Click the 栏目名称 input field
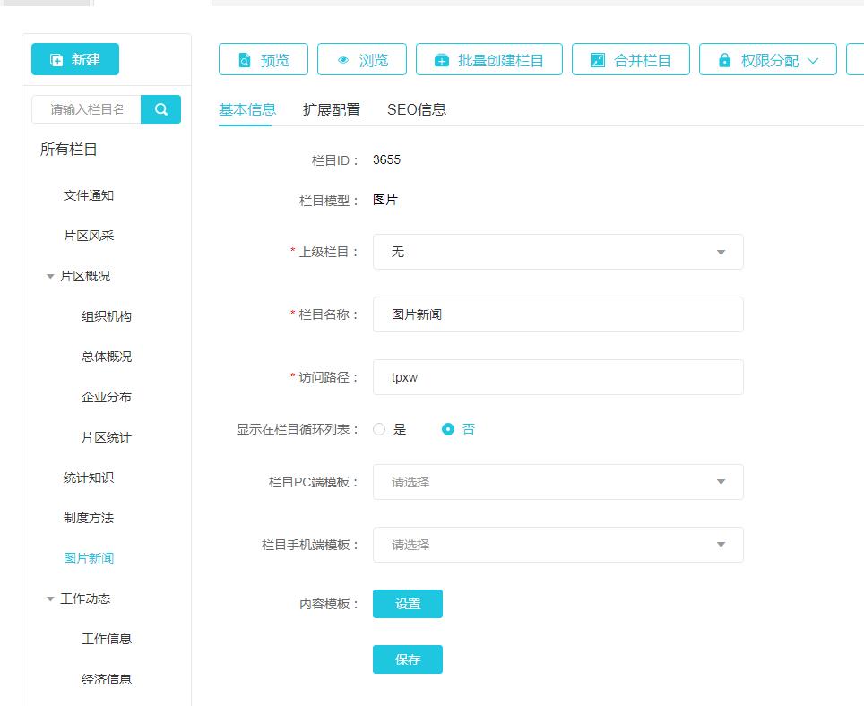The image size is (864, 706). [557, 314]
